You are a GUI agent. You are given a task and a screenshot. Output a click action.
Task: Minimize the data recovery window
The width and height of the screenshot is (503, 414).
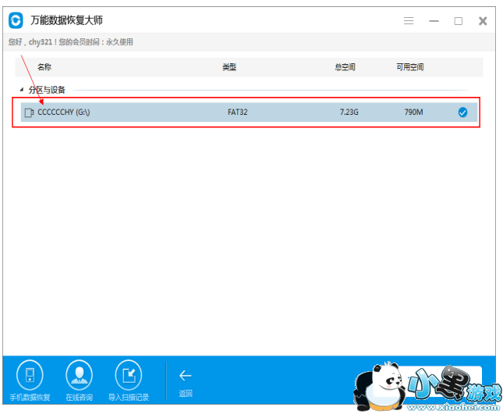click(434, 21)
